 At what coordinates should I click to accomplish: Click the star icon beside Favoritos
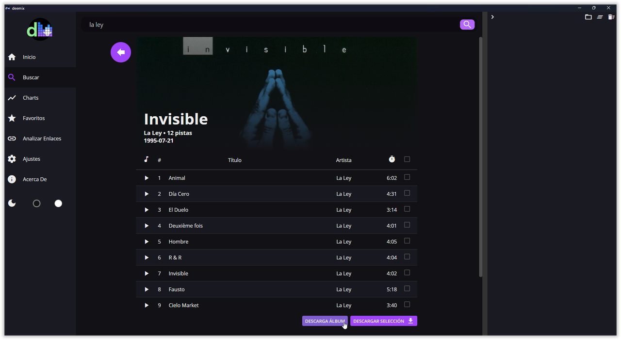(x=12, y=118)
